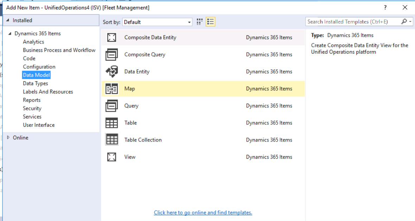Screen dimensions: 415x221
Task: Select the User Interface category
Action: 39,125
